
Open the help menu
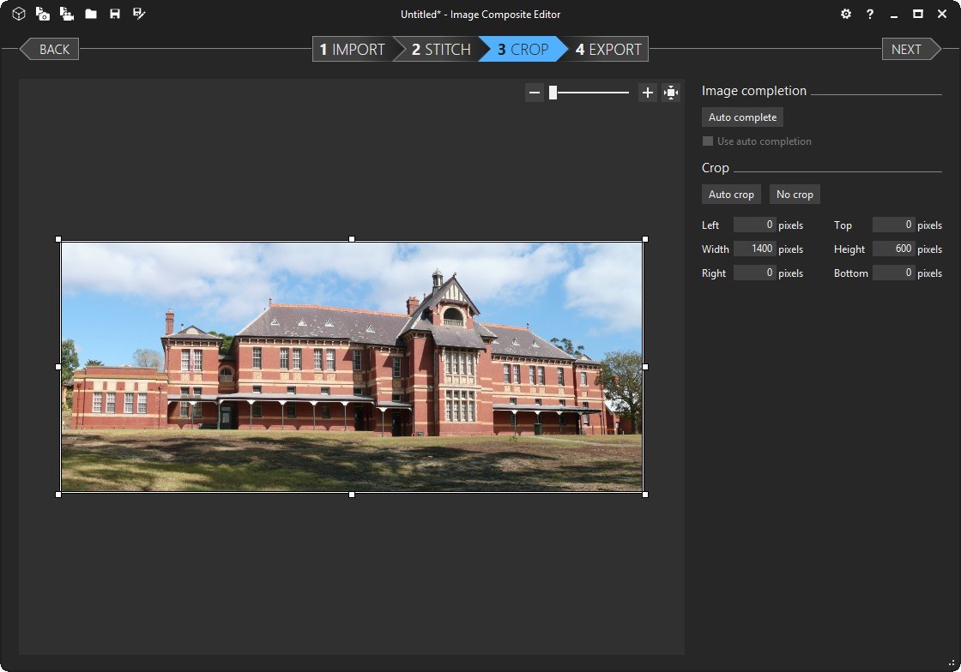(869, 14)
